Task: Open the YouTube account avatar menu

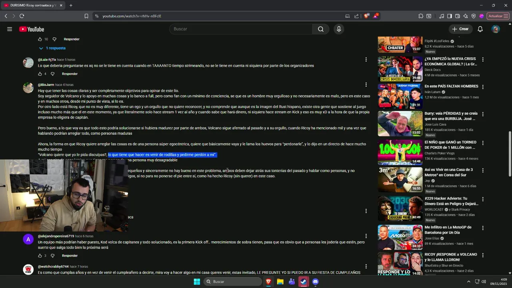Action: 496,29
